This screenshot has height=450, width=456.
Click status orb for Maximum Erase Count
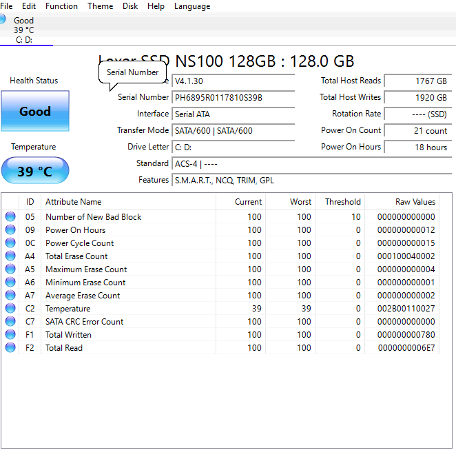click(10, 269)
